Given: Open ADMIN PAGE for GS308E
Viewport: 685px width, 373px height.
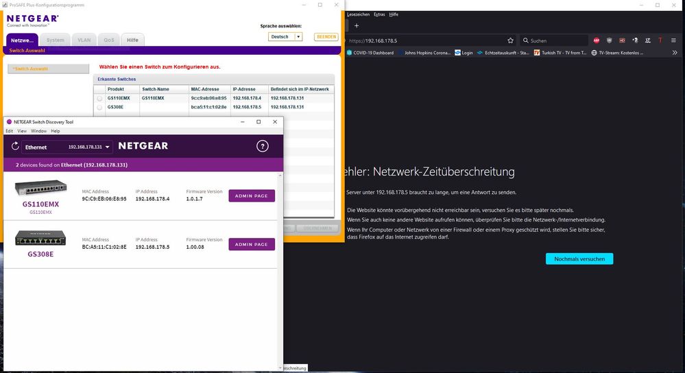Looking at the screenshot, I should [252, 244].
